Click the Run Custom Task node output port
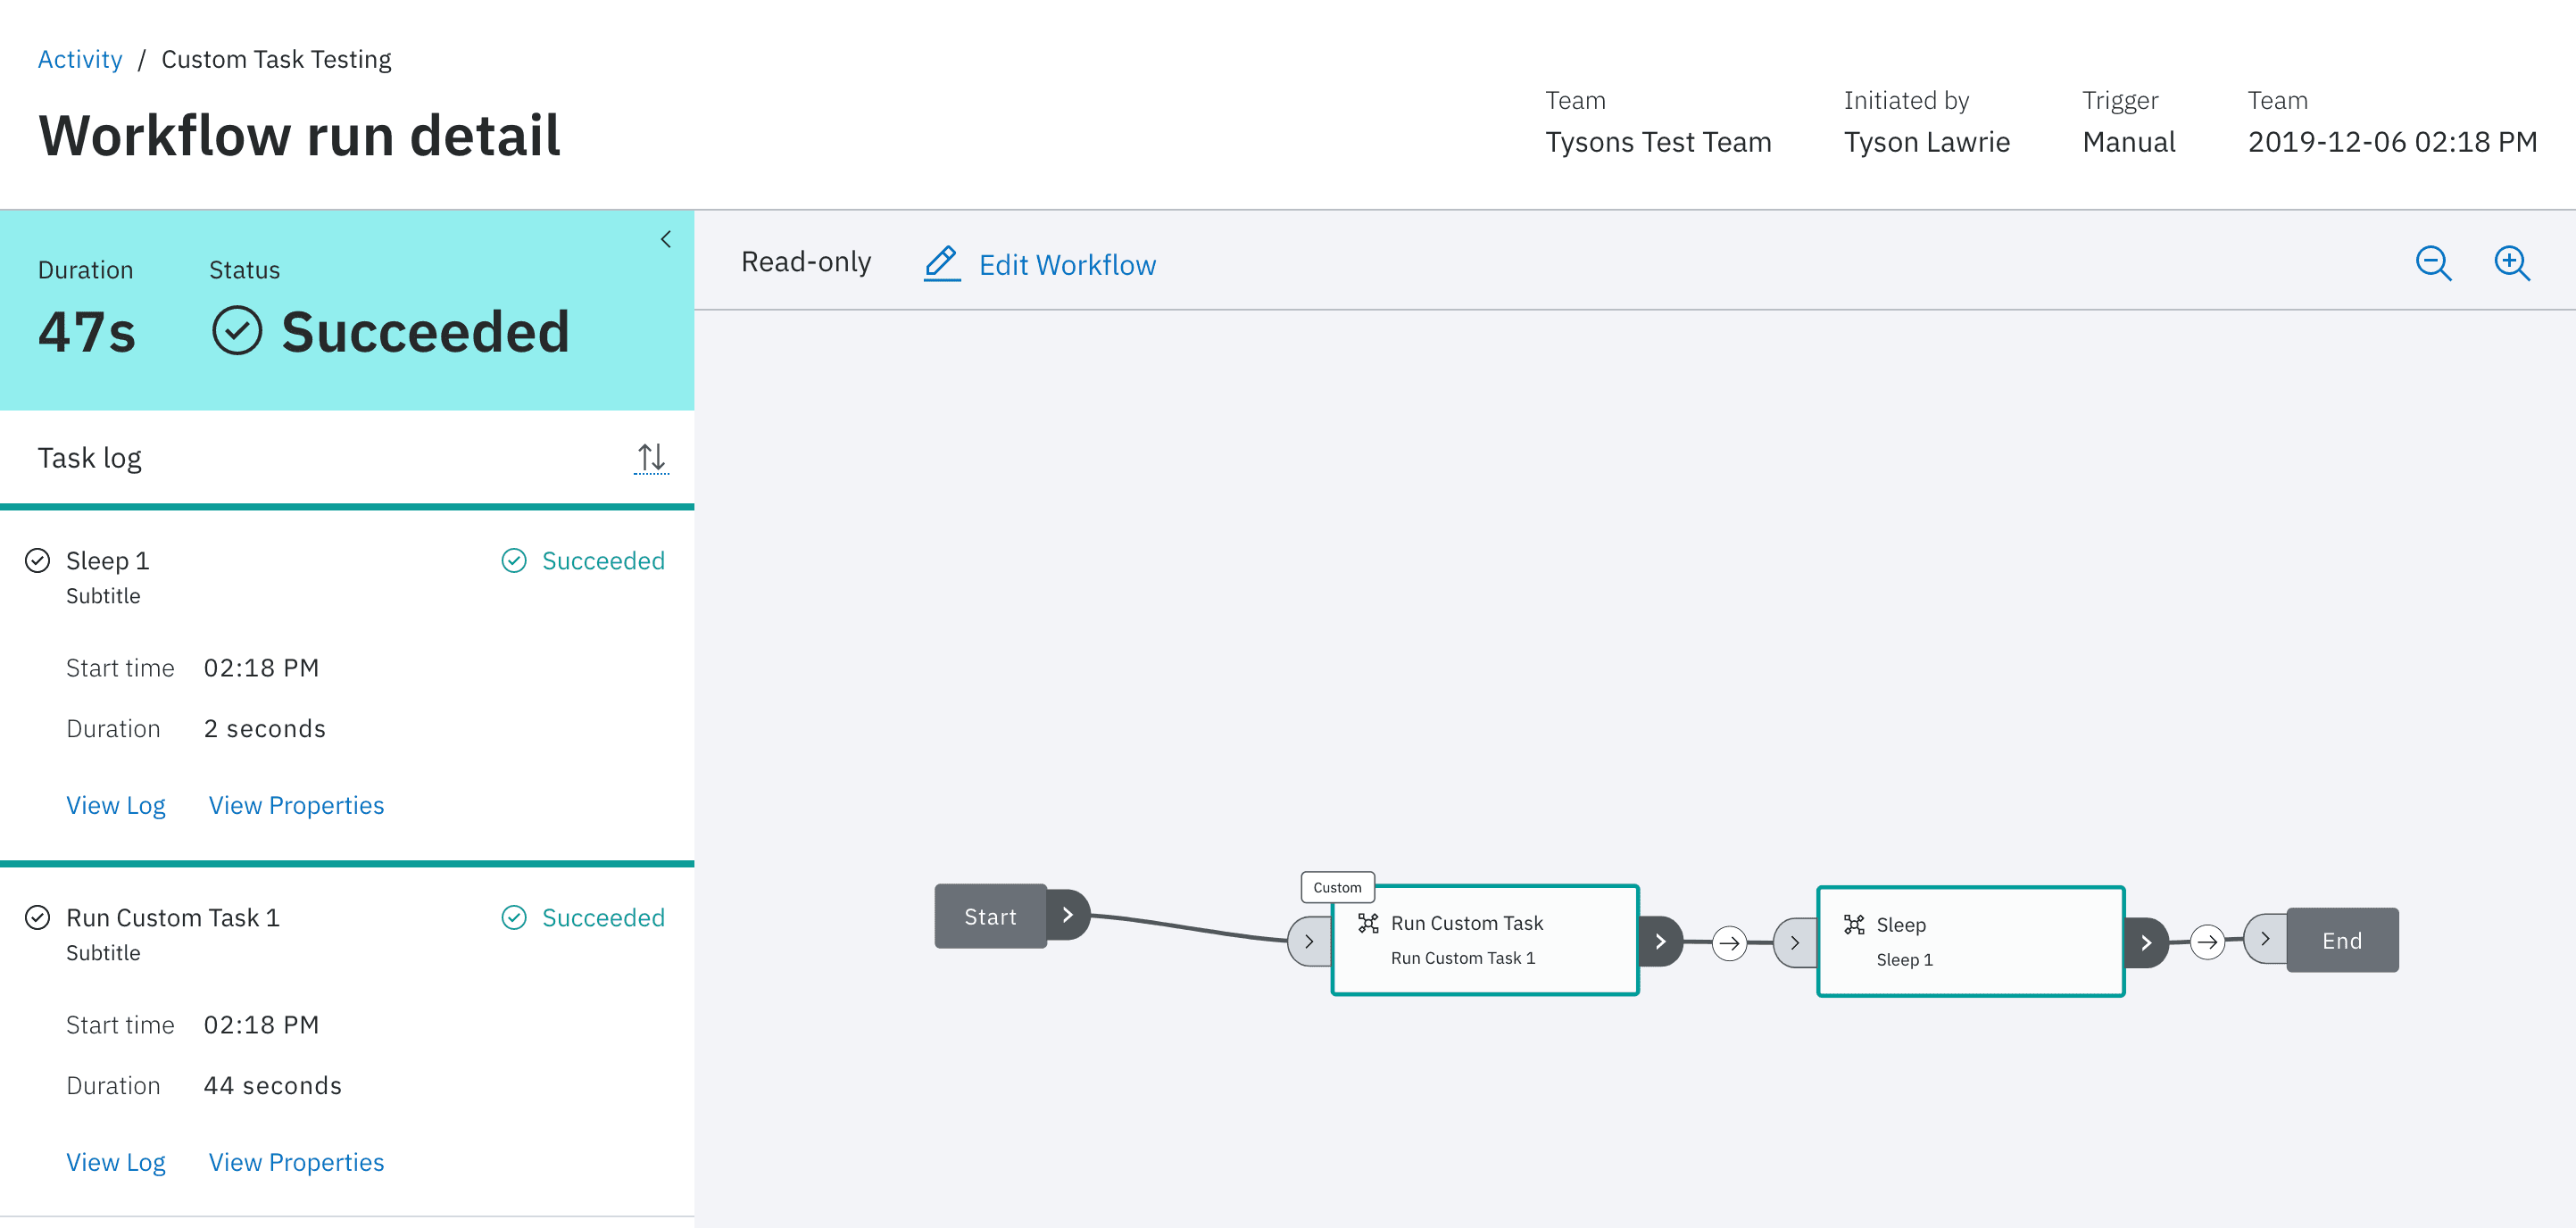This screenshot has width=2576, height=1228. tap(1660, 941)
